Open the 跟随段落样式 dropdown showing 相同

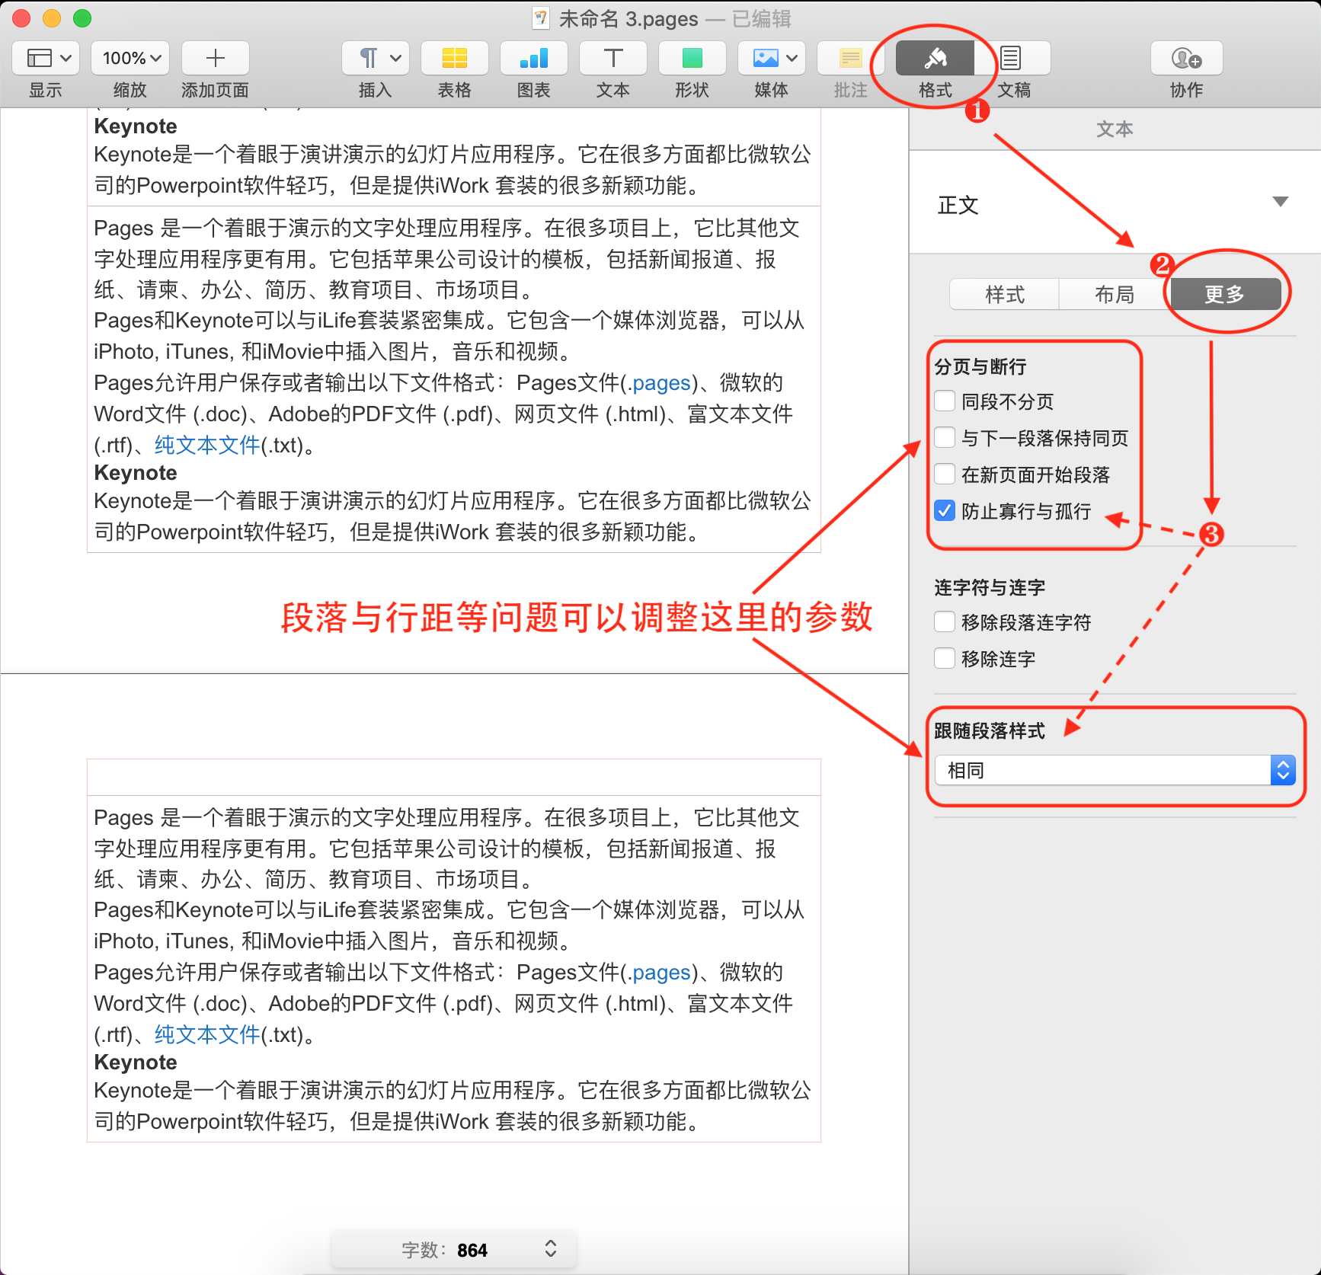[x=1115, y=770]
